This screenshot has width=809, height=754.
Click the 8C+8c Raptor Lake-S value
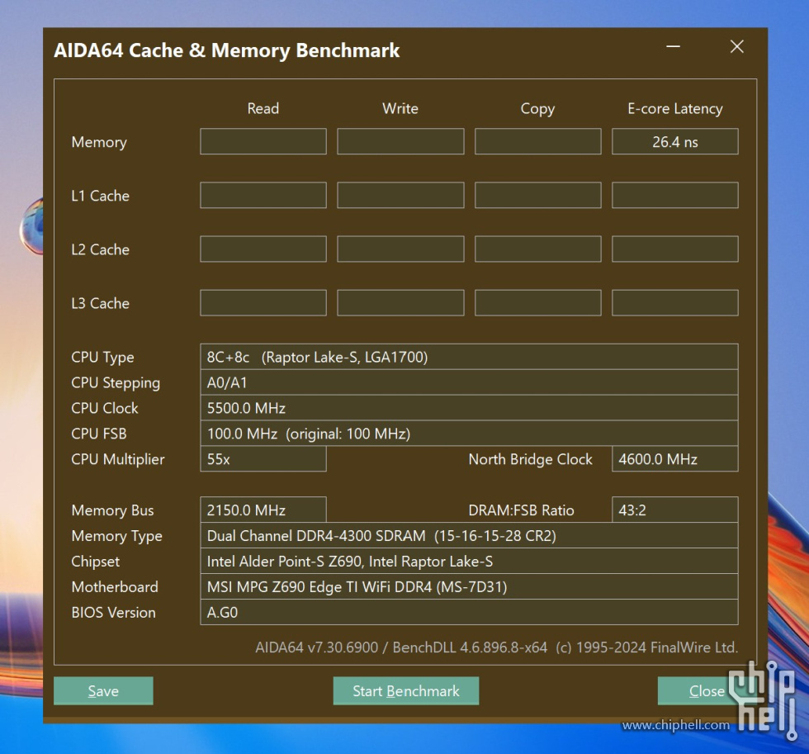click(x=469, y=357)
